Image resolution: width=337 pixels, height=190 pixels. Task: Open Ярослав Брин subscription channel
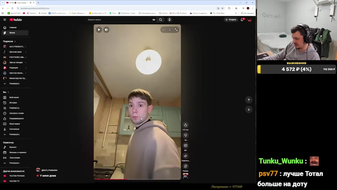(15, 52)
